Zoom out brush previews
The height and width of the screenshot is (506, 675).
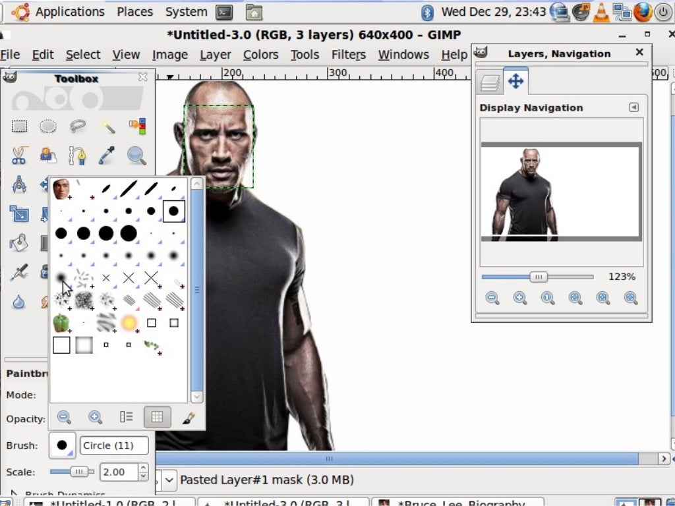click(x=64, y=417)
